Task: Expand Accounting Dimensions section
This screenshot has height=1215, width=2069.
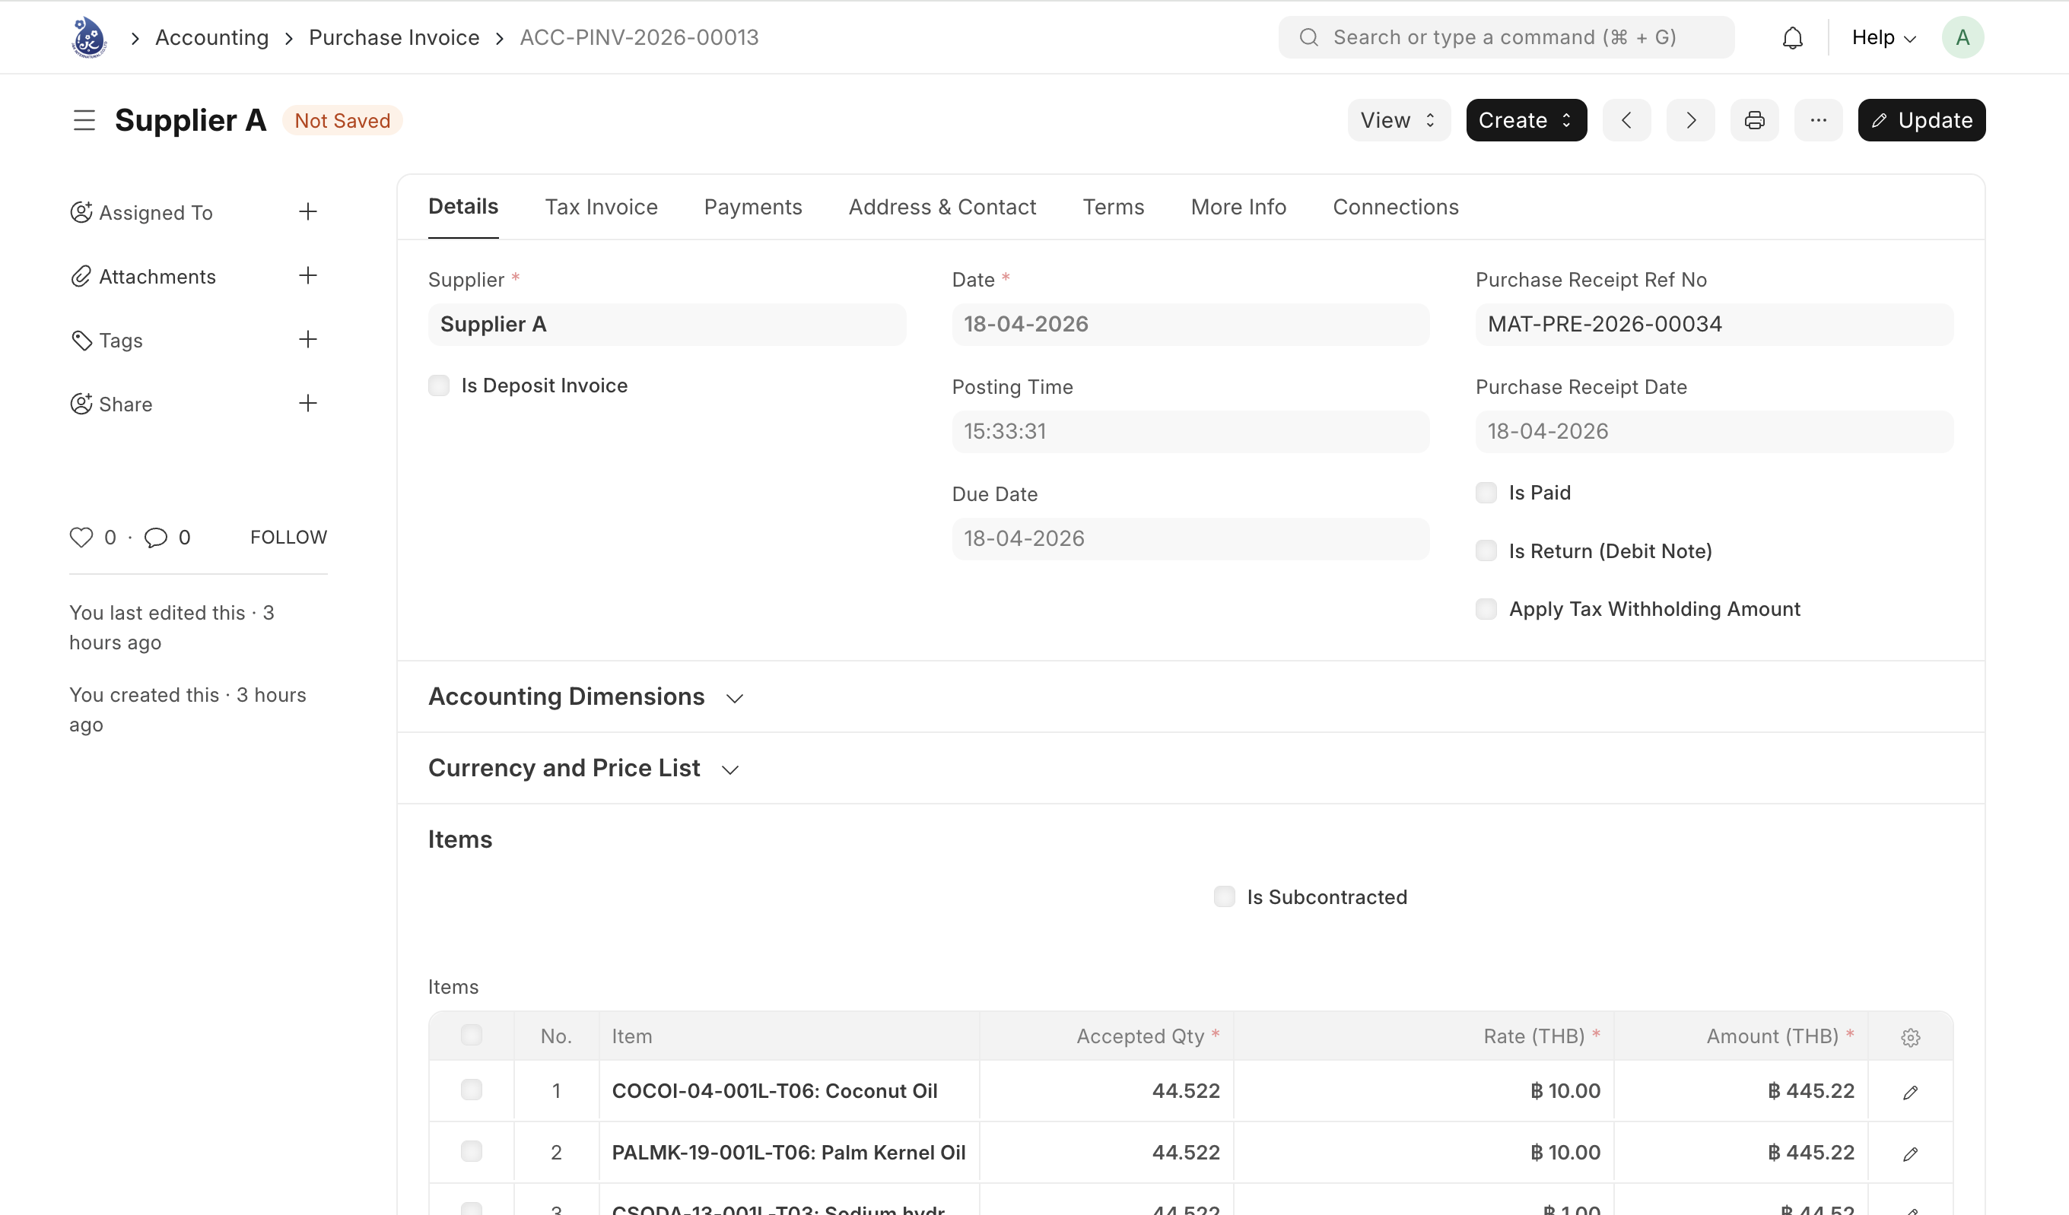Action: pyautogui.click(x=586, y=697)
